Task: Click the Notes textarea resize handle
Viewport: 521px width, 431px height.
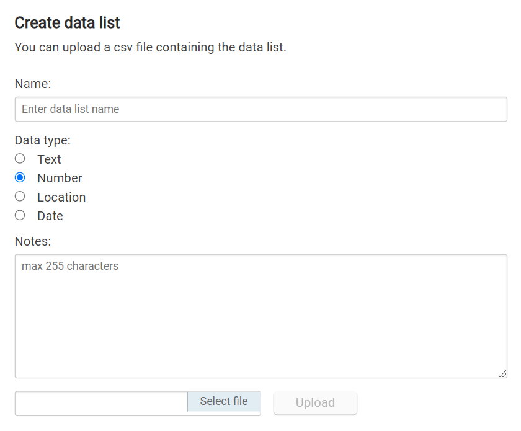Action: click(x=502, y=373)
